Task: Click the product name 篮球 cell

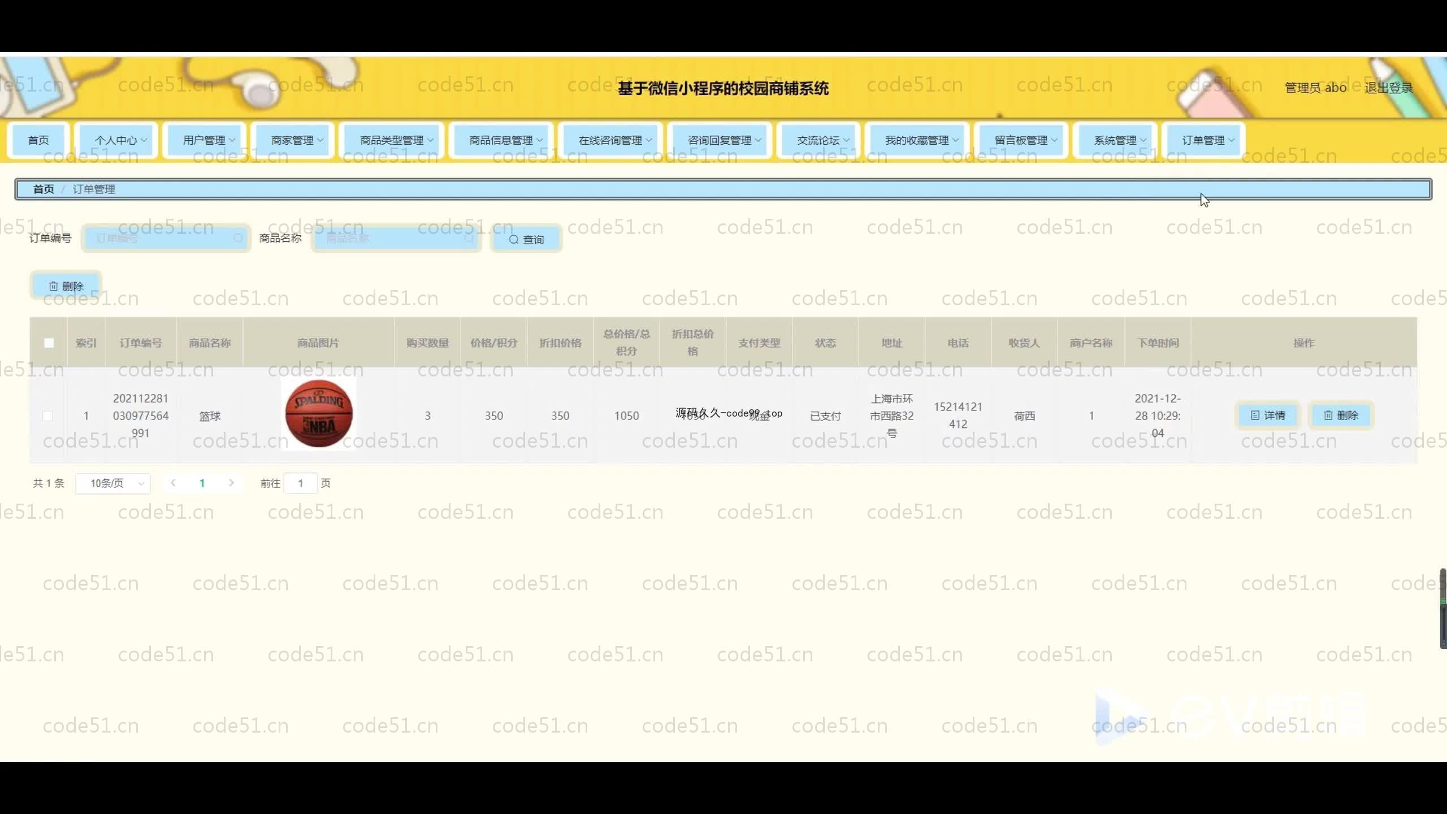Action: click(210, 416)
